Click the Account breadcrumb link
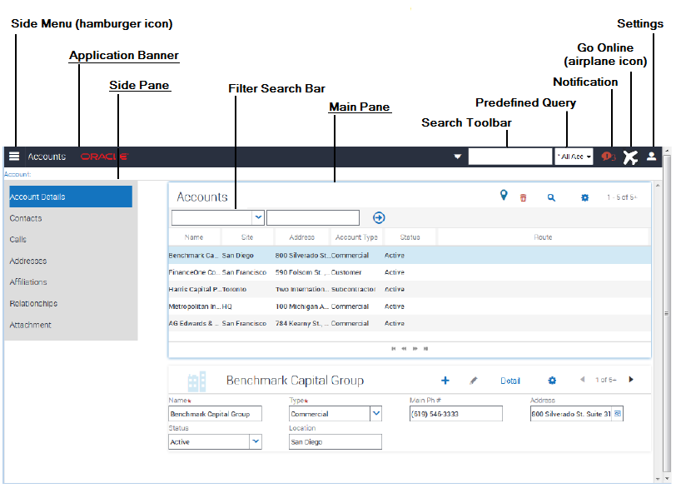The image size is (676, 488). [x=17, y=174]
